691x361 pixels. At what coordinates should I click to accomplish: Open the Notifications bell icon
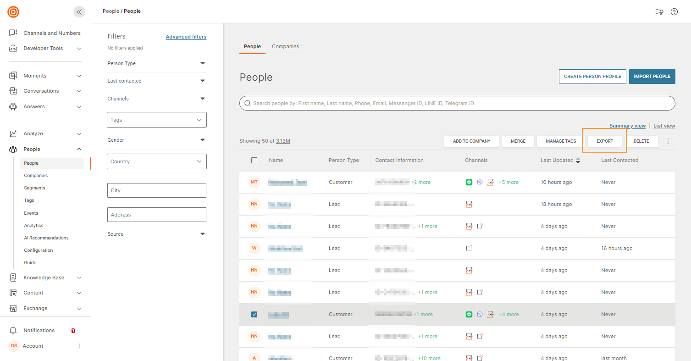pyautogui.click(x=13, y=330)
